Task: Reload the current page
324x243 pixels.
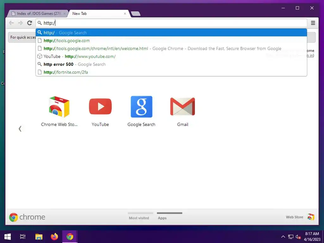Action: click(29, 23)
